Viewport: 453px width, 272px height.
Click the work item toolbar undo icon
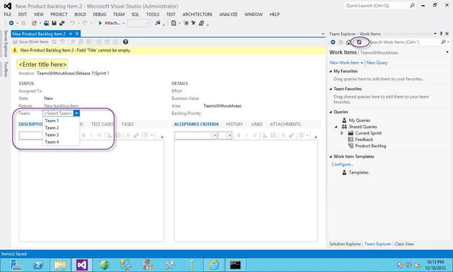tap(62, 42)
